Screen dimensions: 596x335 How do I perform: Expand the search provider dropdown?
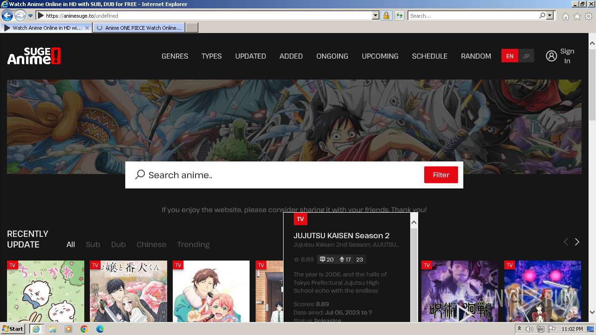point(550,15)
